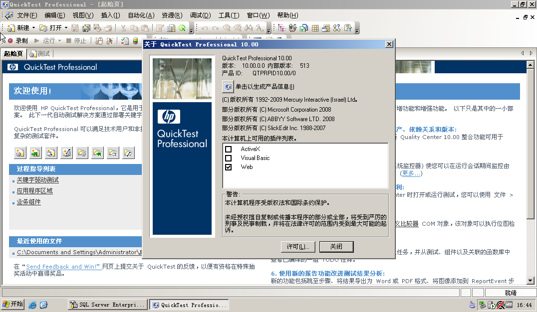Click the new application area icon with cursor
This screenshot has width=537, height=312.
(x=51, y=153)
